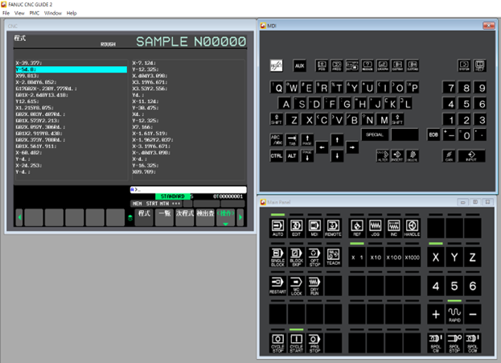The image size is (501, 363).
Task: Click the cursor right arrow key on MDI
Action: [x=352, y=147]
